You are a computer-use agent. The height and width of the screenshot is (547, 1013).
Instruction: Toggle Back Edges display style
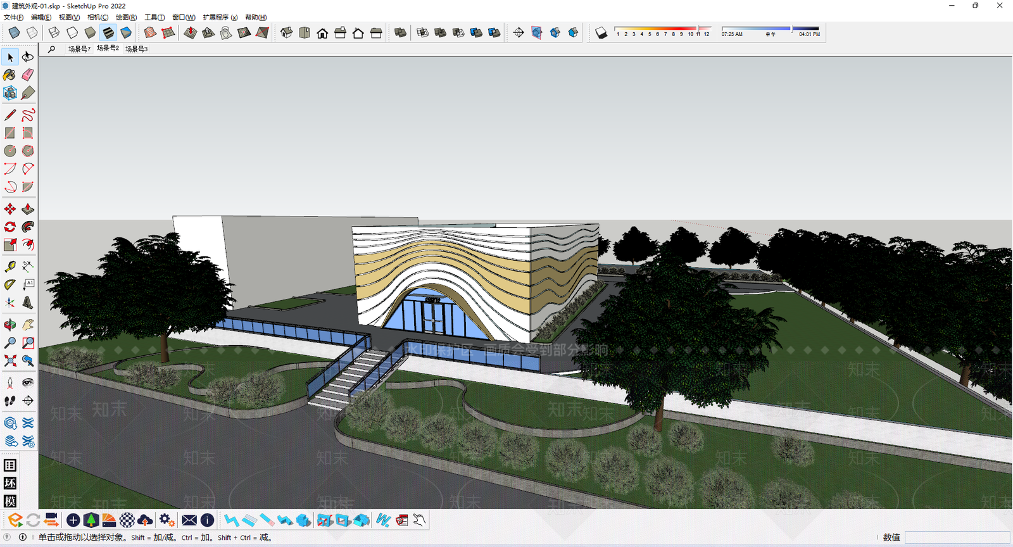pos(32,33)
